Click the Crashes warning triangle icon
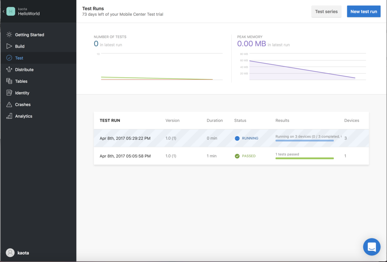The width and height of the screenshot is (387, 262). (x=9, y=104)
